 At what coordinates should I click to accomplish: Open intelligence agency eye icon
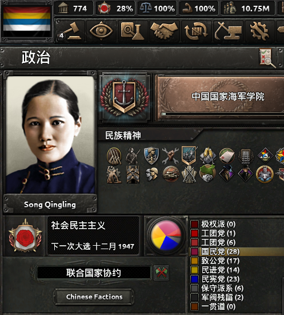click(x=101, y=31)
